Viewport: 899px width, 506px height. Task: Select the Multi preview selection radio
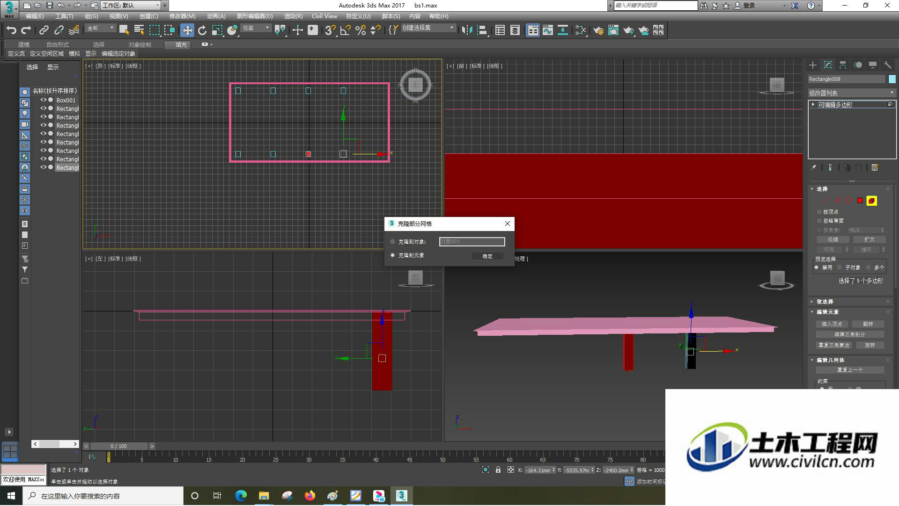[869, 267]
